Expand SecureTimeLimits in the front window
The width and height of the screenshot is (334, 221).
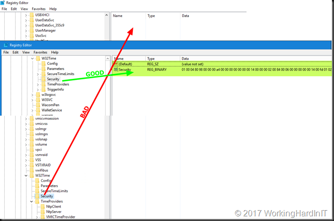click(38, 74)
